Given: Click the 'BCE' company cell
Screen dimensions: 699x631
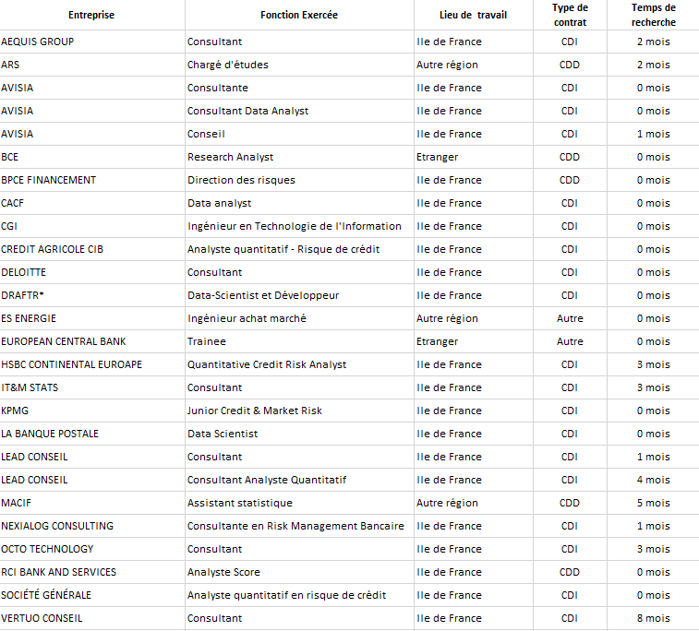Looking at the screenshot, I should pos(92,157).
